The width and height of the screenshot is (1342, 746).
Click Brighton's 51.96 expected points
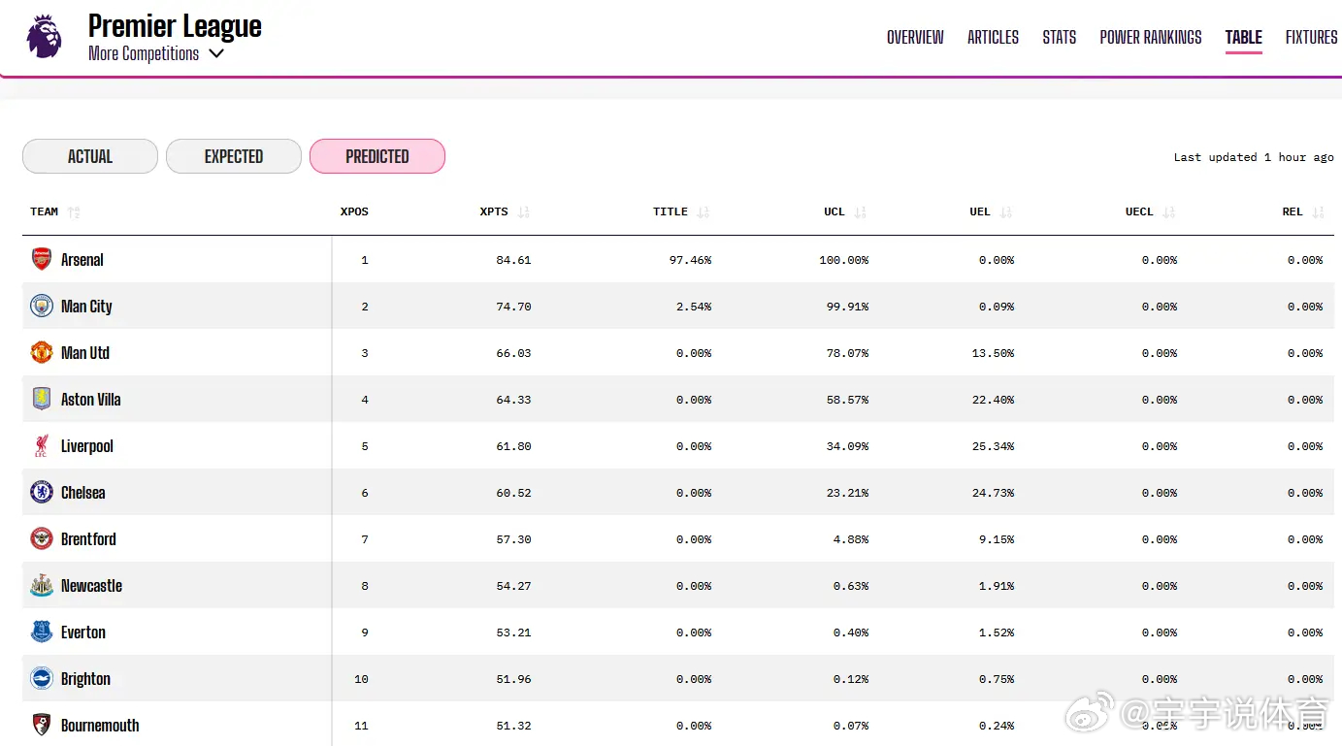pos(513,679)
